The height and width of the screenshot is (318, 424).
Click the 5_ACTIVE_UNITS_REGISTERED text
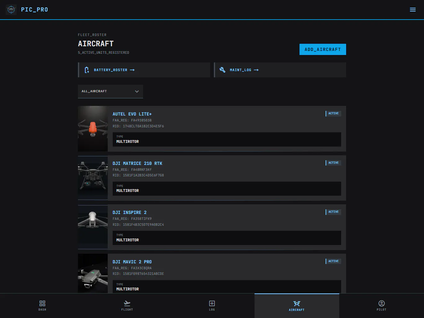tap(103, 52)
